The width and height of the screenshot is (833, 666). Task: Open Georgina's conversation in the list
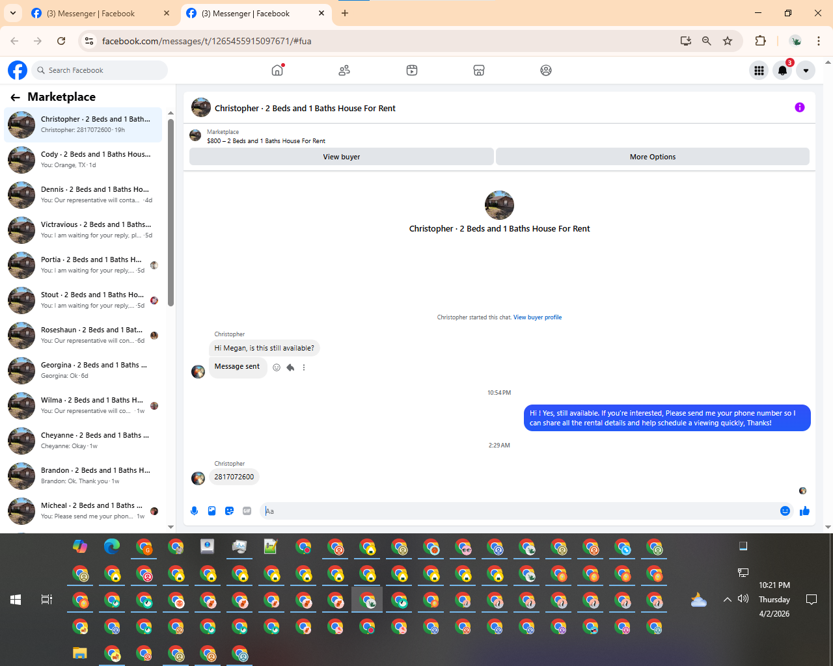[83, 371]
